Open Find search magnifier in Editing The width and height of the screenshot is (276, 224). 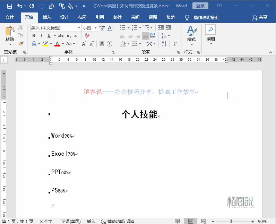tap(210, 29)
